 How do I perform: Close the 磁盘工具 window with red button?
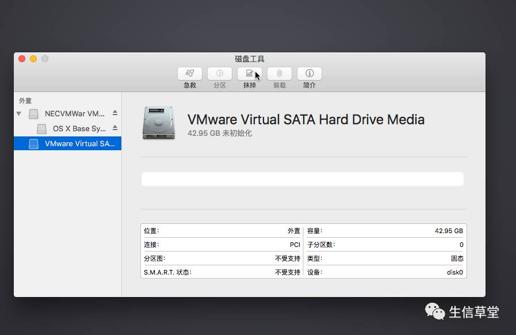tap(22, 59)
